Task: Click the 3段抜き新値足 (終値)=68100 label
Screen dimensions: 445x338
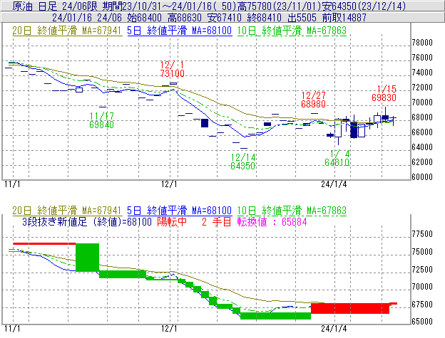Action: tap(87, 221)
